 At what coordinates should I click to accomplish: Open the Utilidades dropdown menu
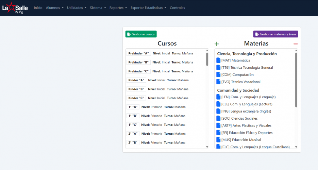[77, 8]
